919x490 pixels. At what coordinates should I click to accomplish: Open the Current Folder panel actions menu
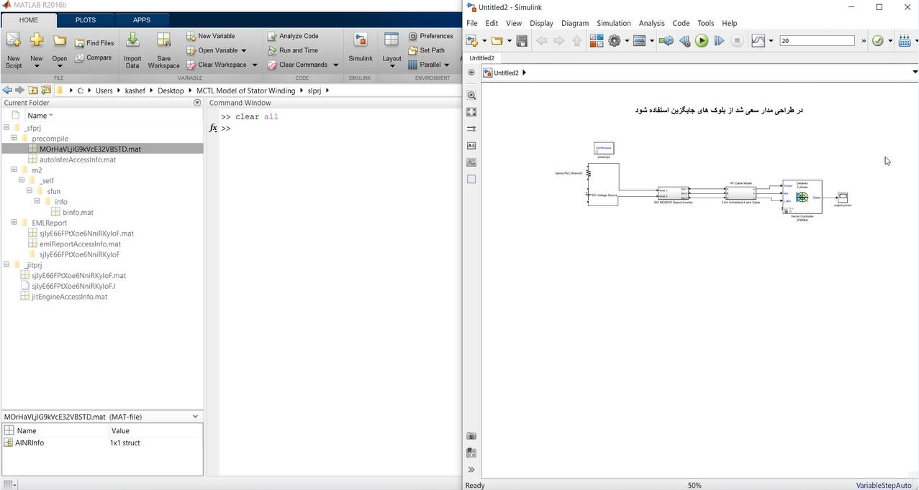coord(197,103)
